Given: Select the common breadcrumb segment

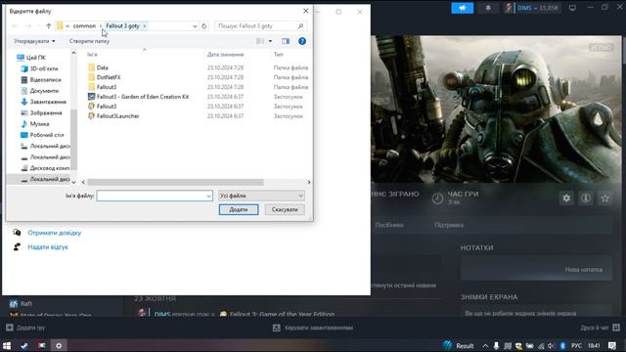Looking at the screenshot, I should pos(84,26).
